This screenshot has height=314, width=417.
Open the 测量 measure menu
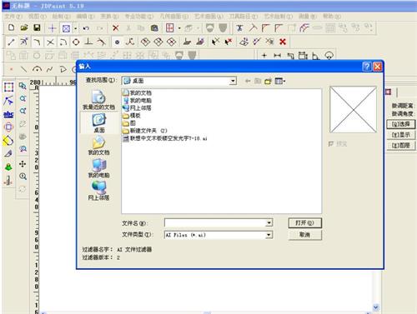pyautogui.click(x=308, y=17)
